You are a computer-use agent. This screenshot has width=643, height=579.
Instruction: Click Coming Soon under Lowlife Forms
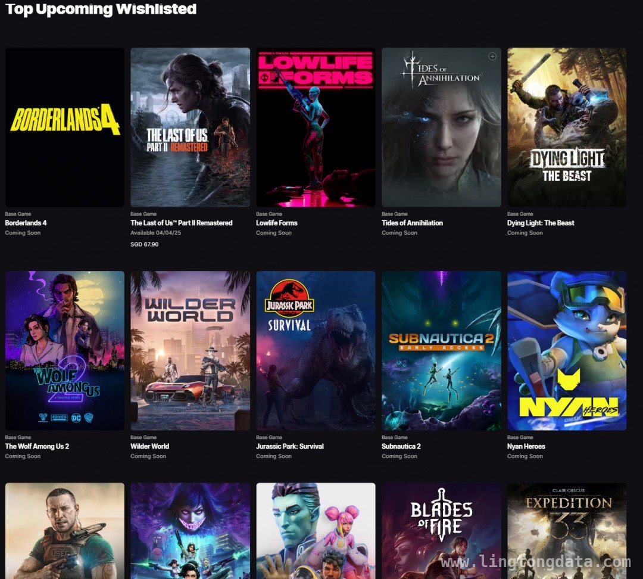tap(273, 233)
